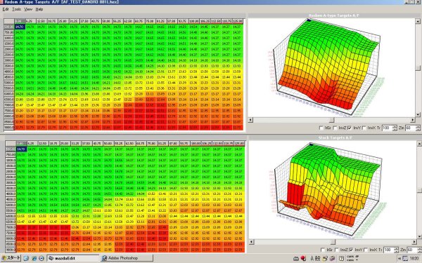This screenshot has height=263, width=422.
Task: Click the red ball system tray icon
Action: [303, 258]
